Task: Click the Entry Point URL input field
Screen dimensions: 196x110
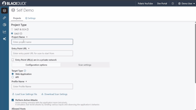Action: pyautogui.click(x=42, y=53)
